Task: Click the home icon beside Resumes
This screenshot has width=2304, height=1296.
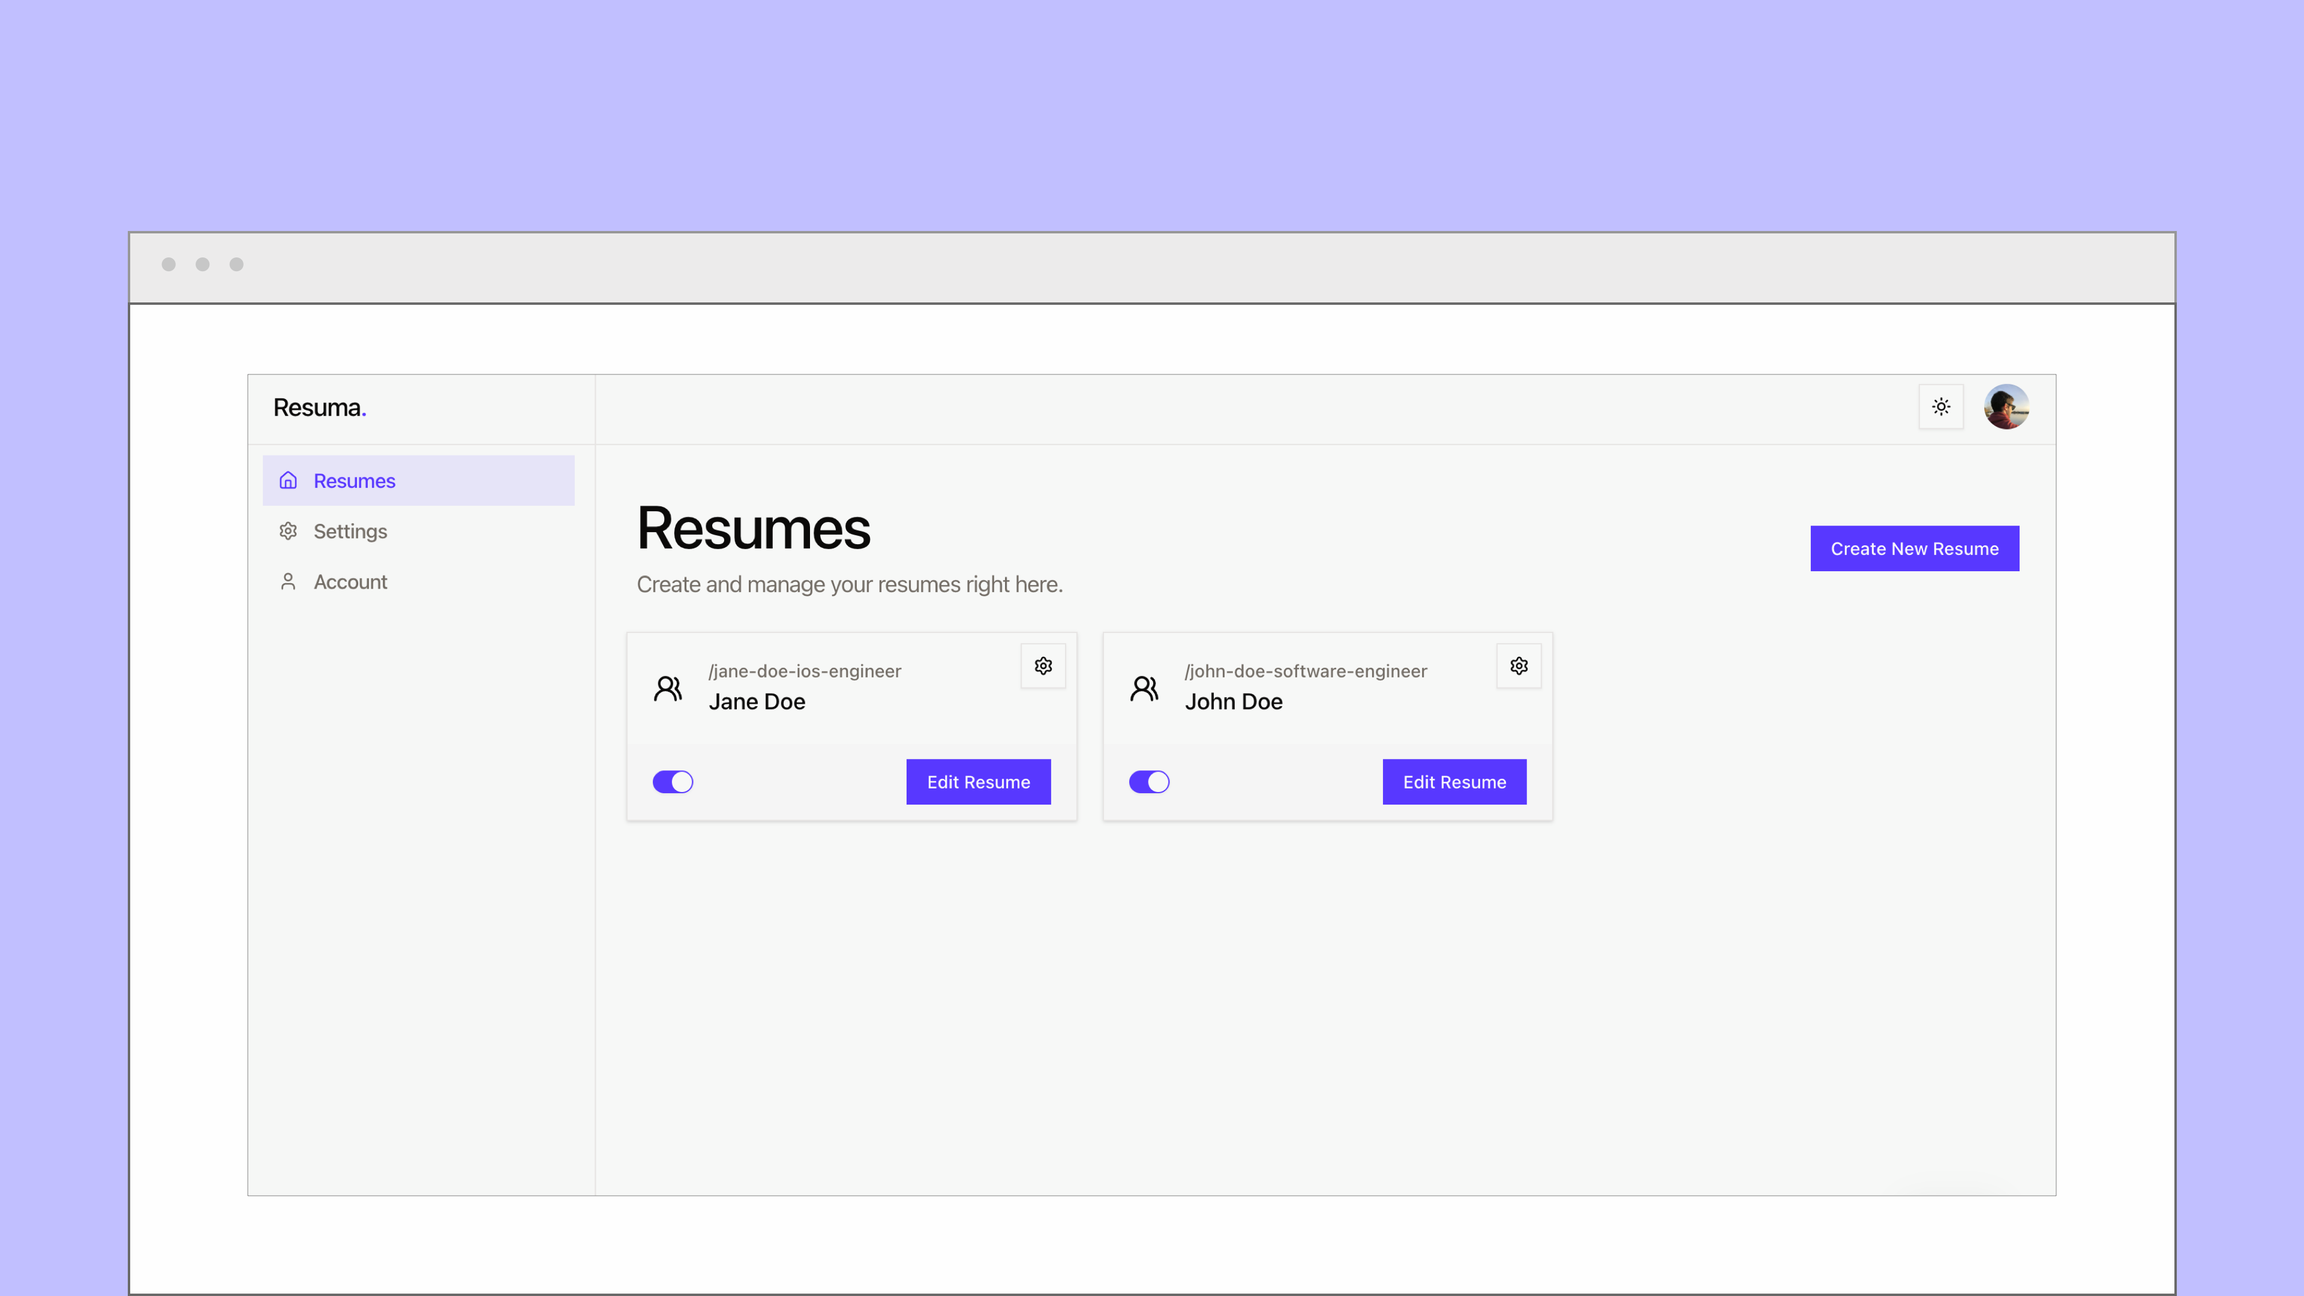Action: pyautogui.click(x=288, y=480)
